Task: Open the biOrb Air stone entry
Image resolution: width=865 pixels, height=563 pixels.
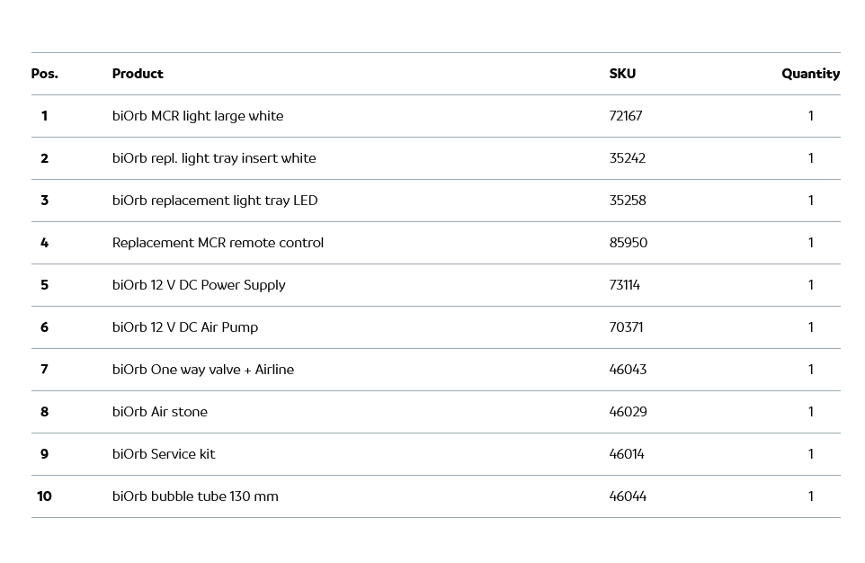Action: click(x=160, y=412)
